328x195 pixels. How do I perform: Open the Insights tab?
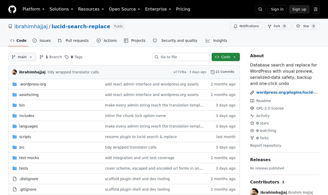217,41
